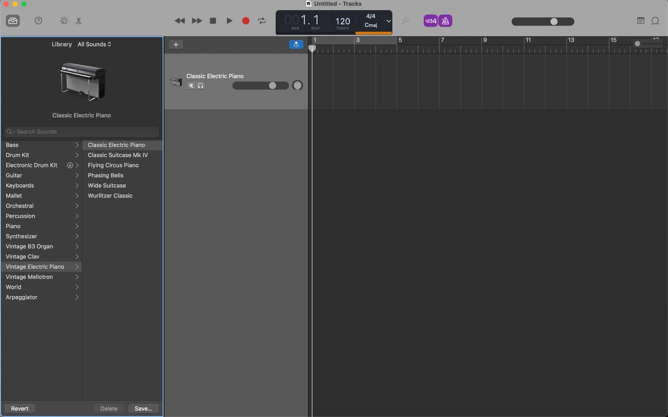The image size is (668, 417).
Task: Mute the Classic Electric Piano track
Action: tap(191, 85)
